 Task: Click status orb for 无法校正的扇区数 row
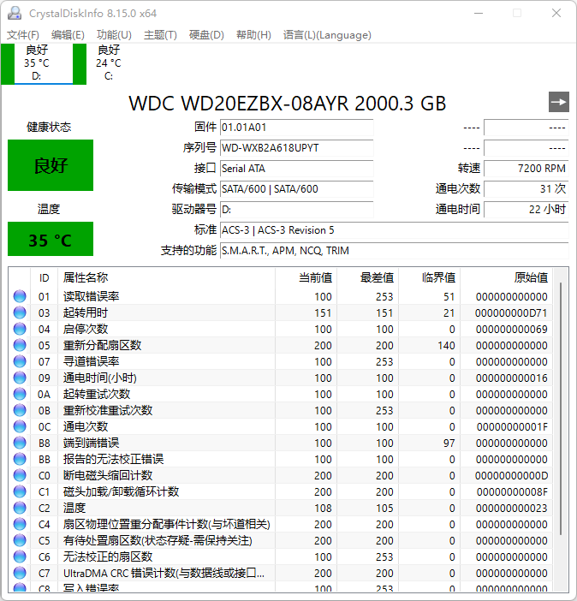click(x=20, y=557)
